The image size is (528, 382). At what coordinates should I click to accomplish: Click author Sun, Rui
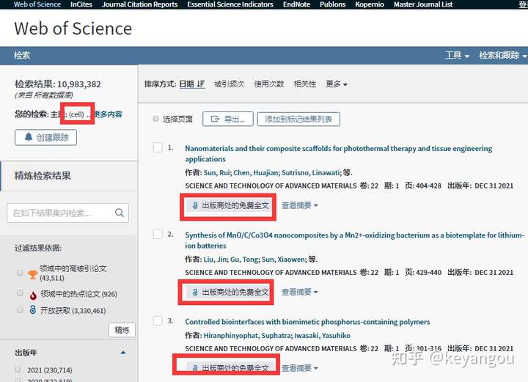(x=217, y=172)
